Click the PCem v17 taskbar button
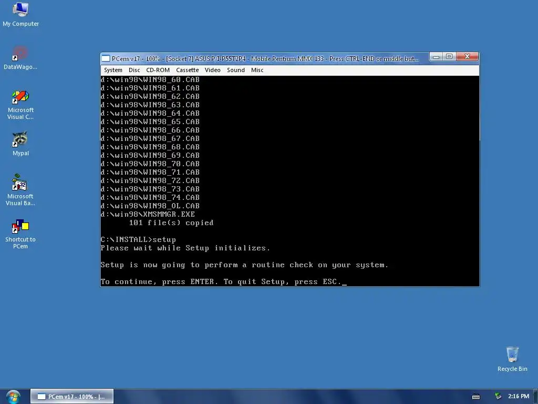The height and width of the screenshot is (404, 538). tap(71, 397)
